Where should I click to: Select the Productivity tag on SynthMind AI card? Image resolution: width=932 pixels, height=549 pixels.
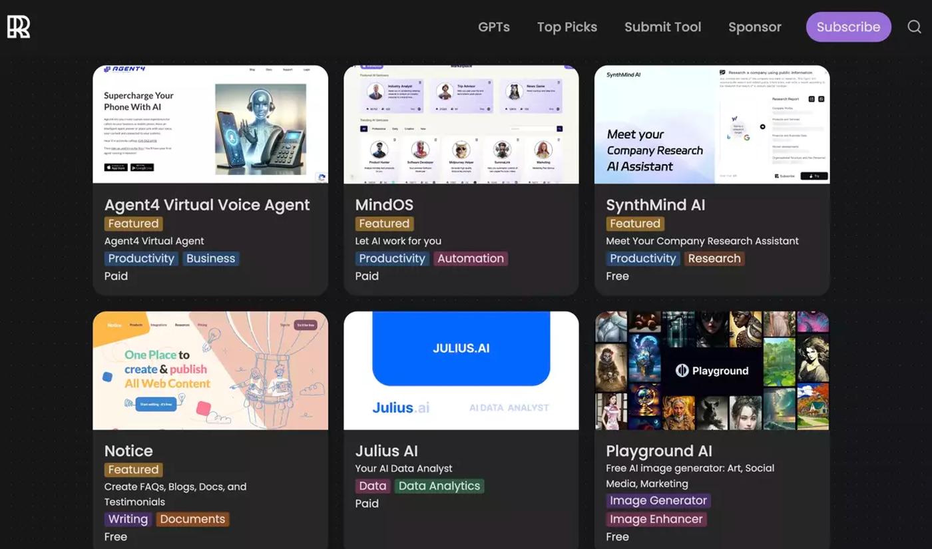pyautogui.click(x=643, y=258)
